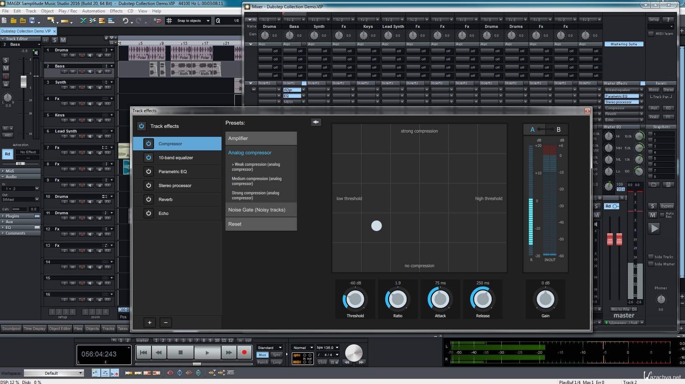The image size is (685, 384).
Task: Enable the MIDI learn checkbox in the mixer
Action: pyautogui.click(x=651, y=34)
